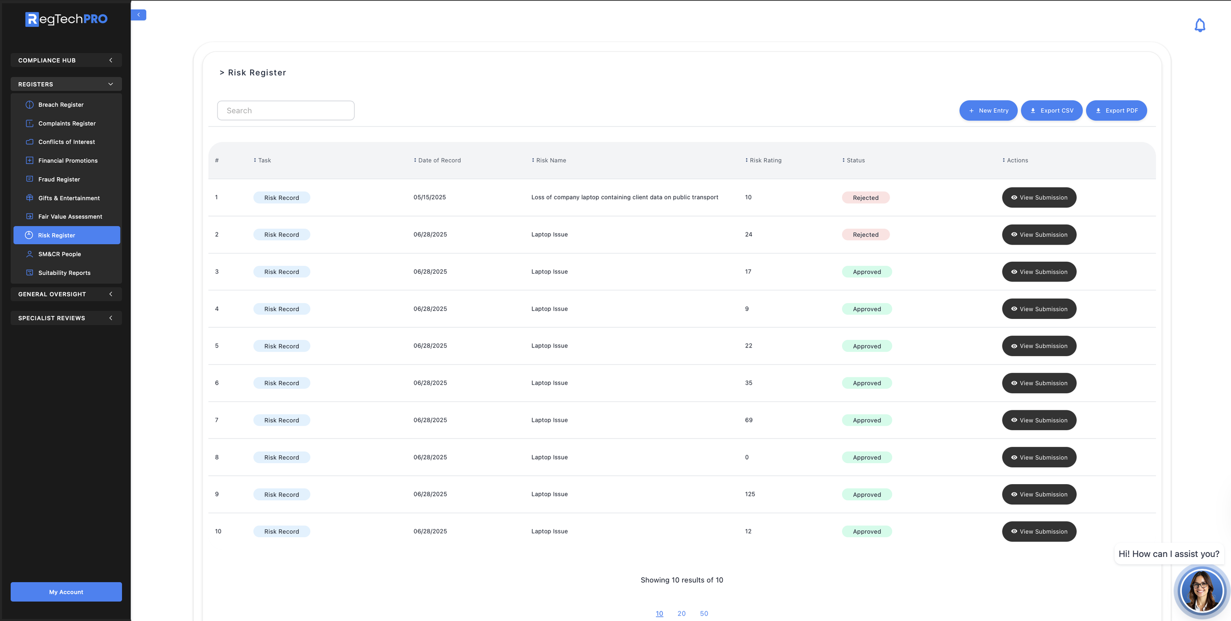Sort the table by Risk Rating
Screen dimensions: 1231x621
[x=763, y=160]
